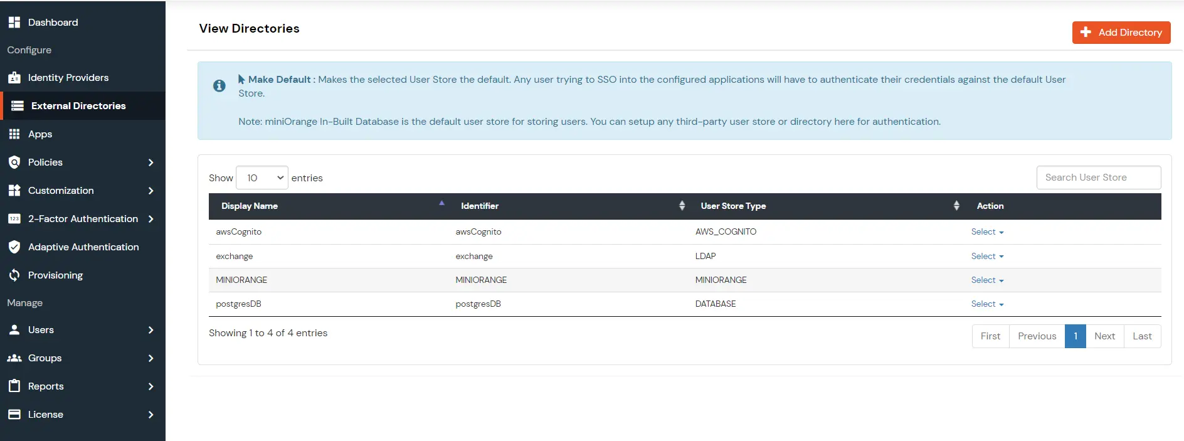This screenshot has height=441, width=1184.
Task: Click the Add Directory button
Action: [1121, 33]
